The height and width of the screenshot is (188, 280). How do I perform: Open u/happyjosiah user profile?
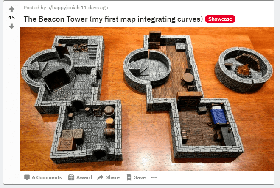click(x=63, y=8)
